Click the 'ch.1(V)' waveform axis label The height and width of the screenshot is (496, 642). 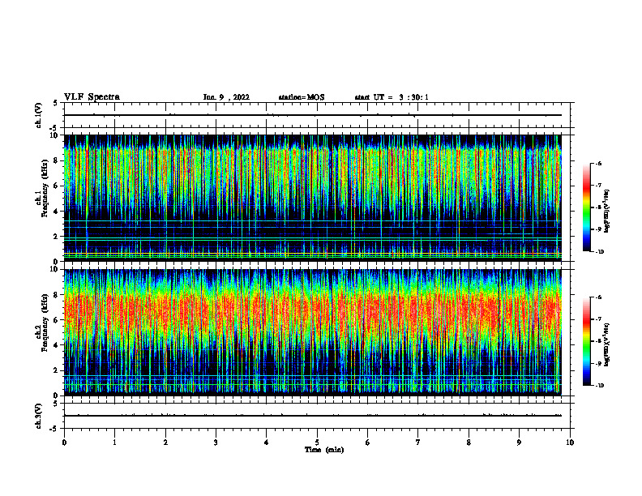pos(38,115)
